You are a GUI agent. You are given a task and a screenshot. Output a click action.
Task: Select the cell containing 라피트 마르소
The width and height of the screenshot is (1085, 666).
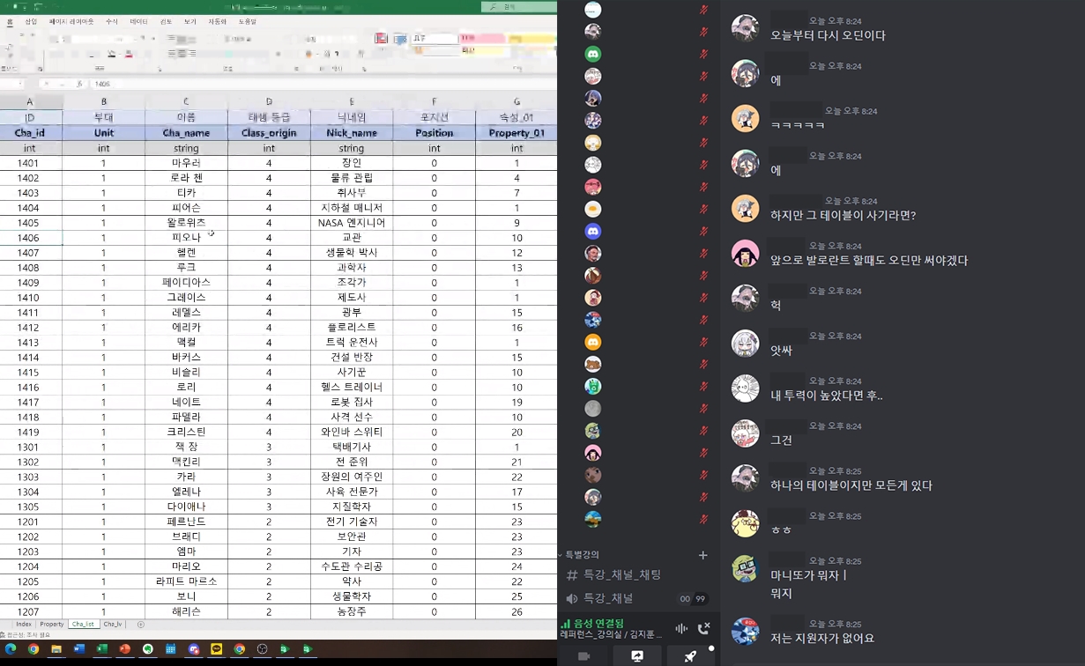click(x=186, y=582)
